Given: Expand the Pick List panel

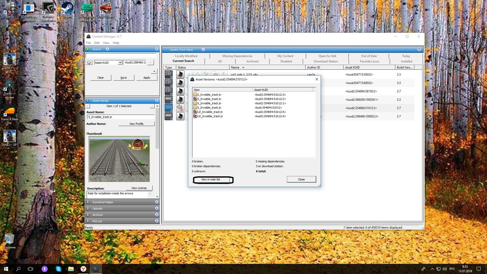Looking at the screenshot, I should 156,221.
